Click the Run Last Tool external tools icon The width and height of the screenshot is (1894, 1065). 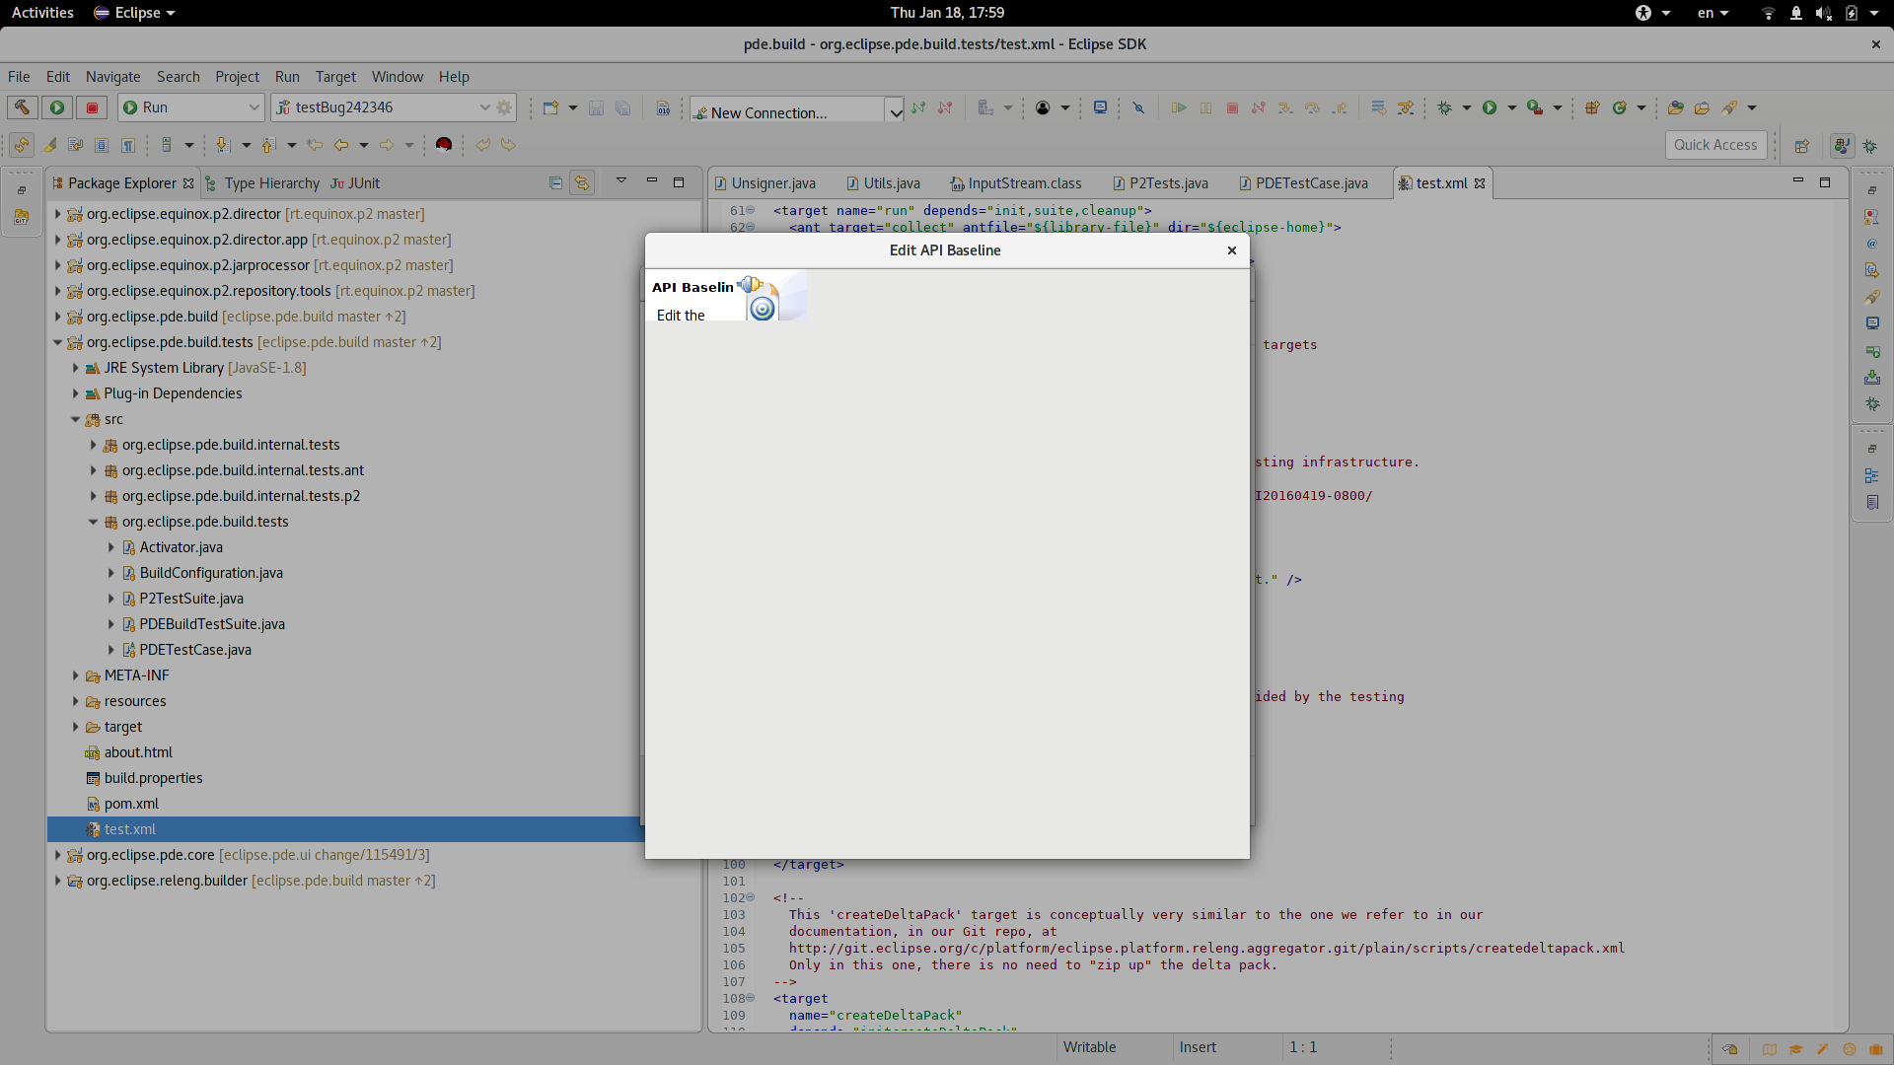click(1534, 107)
